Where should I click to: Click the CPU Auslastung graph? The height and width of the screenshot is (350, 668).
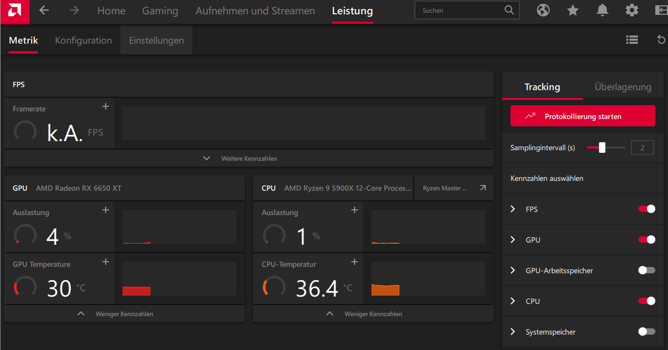point(428,227)
